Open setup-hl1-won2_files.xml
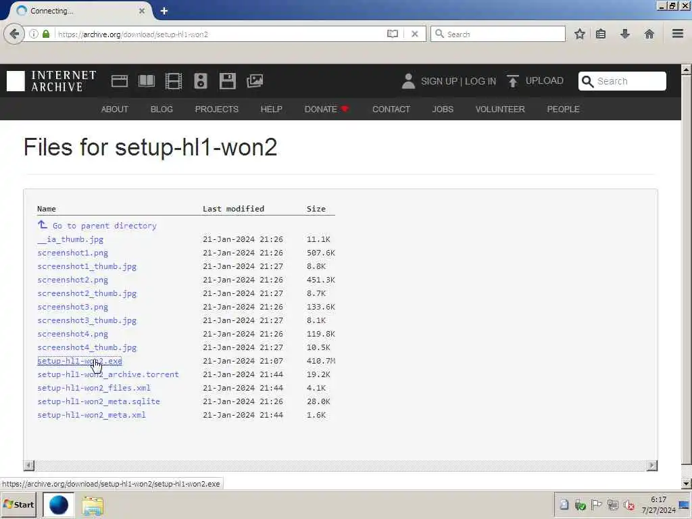This screenshot has height=519, width=692. click(x=94, y=388)
